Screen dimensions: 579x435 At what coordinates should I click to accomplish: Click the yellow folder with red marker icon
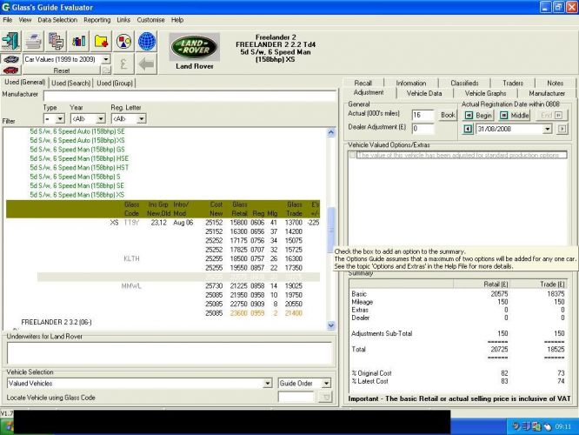[101, 41]
